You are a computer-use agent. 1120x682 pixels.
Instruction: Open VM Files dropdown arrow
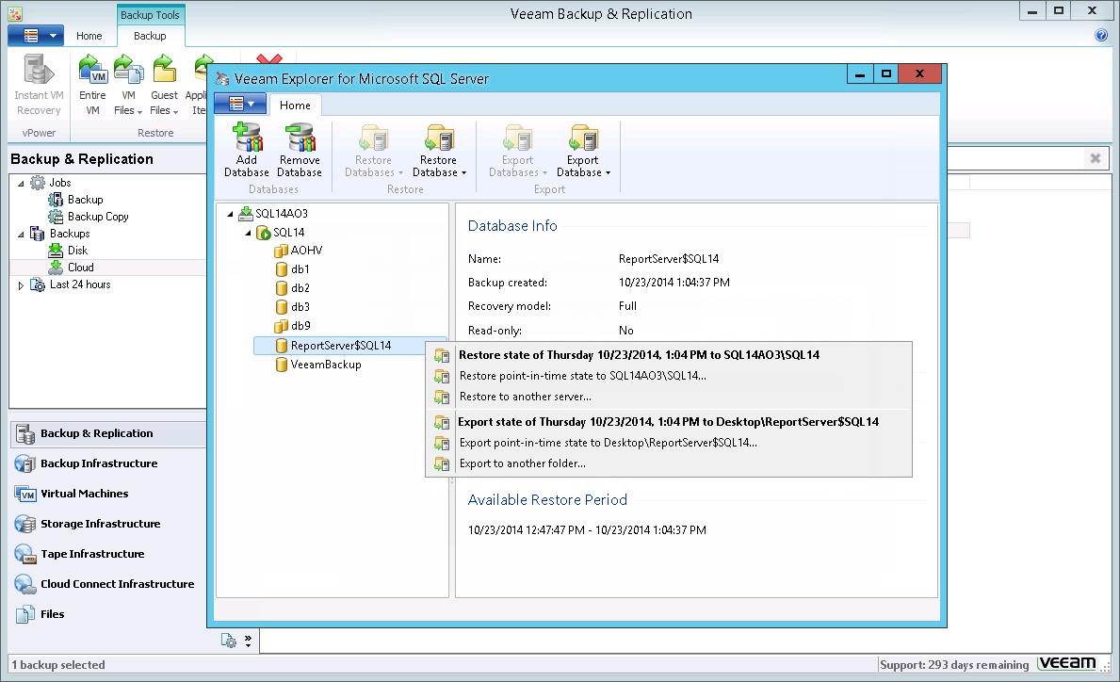[139, 111]
